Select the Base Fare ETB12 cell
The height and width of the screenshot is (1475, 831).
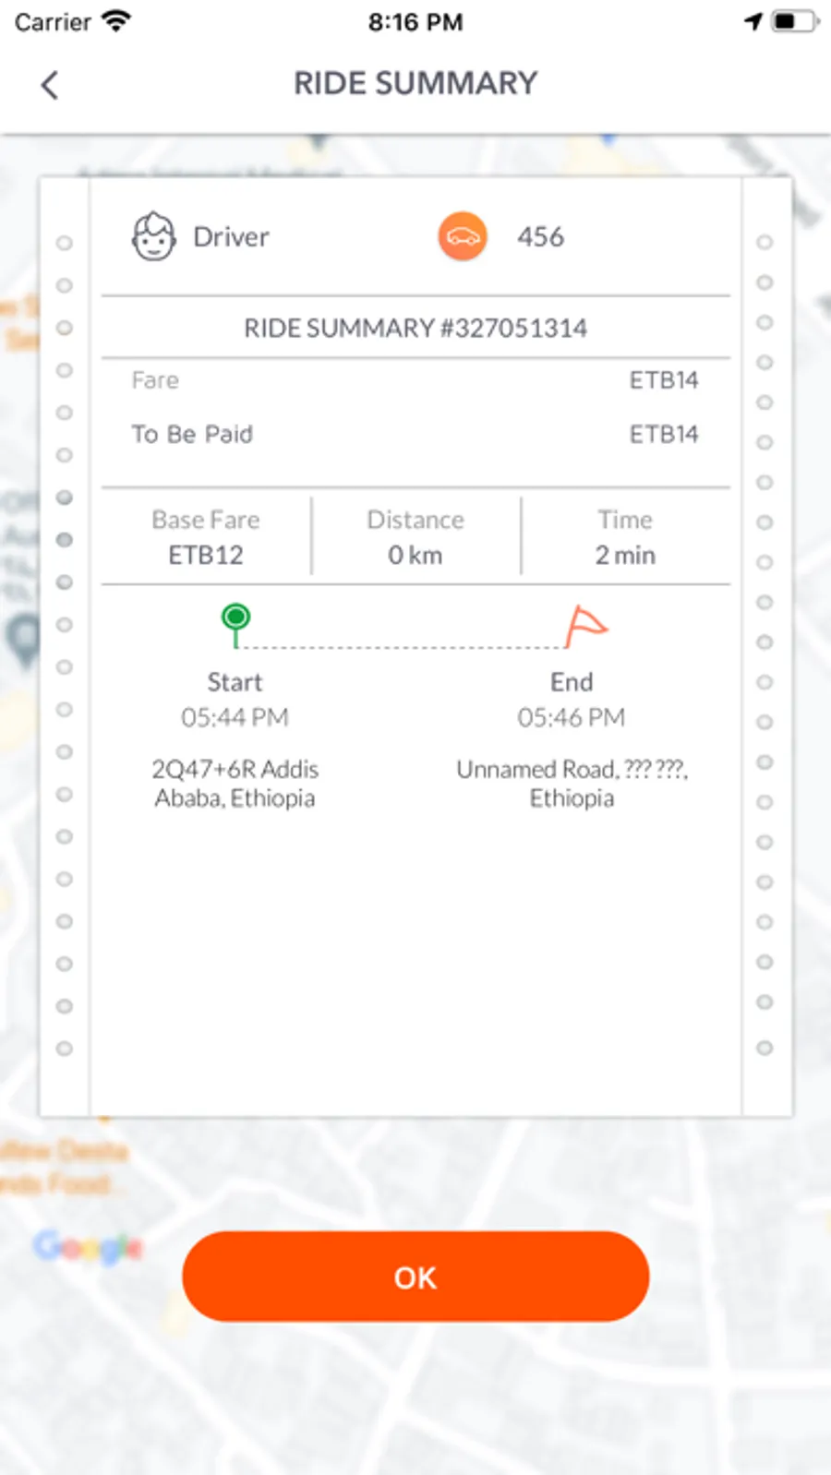pyautogui.click(x=206, y=537)
